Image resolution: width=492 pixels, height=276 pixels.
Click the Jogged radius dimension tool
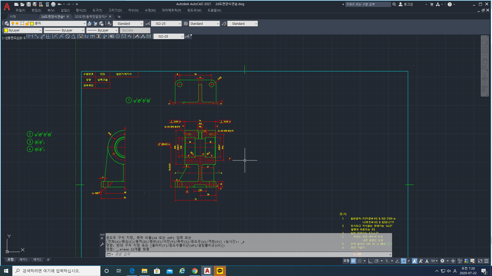[x=62, y=37]
